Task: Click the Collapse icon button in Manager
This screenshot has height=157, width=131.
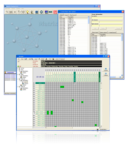Action: pos(106,74)
